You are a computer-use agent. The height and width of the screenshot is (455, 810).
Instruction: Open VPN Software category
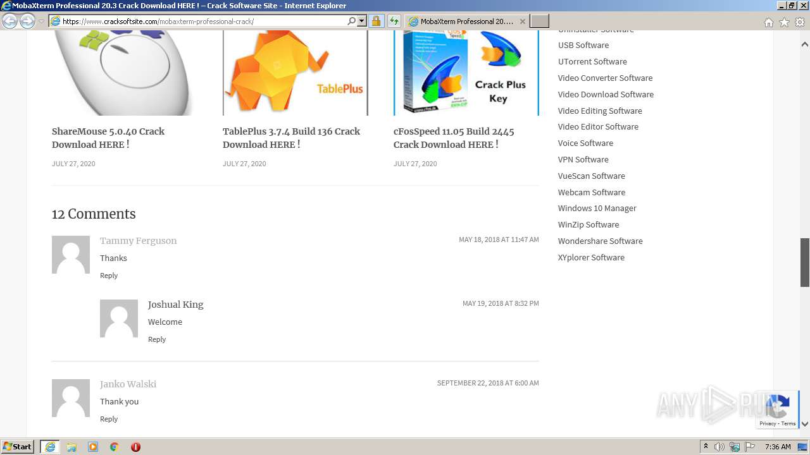[x=583, y=160]
